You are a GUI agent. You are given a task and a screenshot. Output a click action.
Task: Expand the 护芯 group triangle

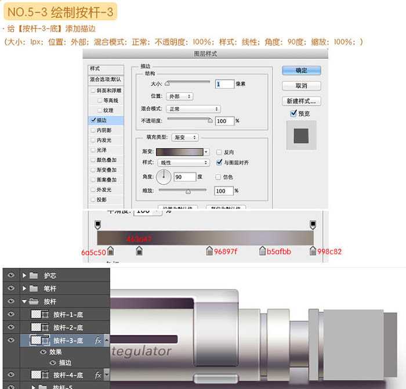click(24, 275)
